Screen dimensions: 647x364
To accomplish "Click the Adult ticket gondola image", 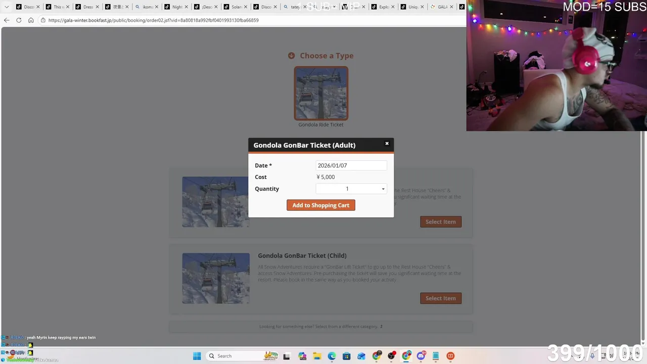I will pyautogui.click(x=216, y=202).
